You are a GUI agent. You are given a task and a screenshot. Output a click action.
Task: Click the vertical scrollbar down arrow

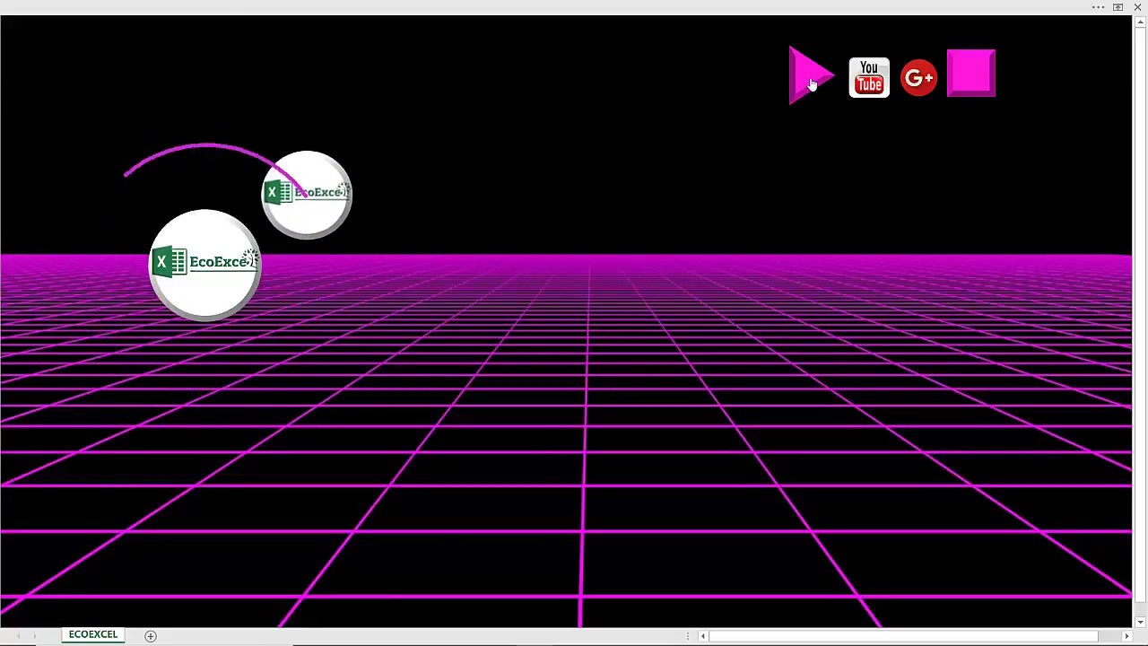1140,622
